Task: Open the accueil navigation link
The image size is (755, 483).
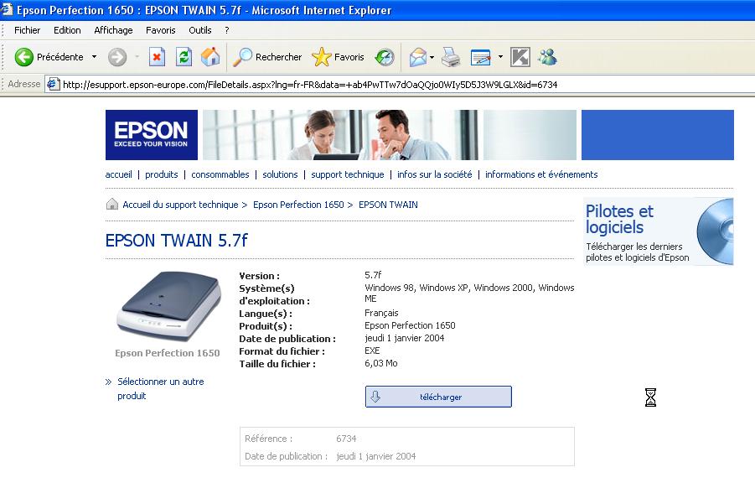Action: point(118,174)
